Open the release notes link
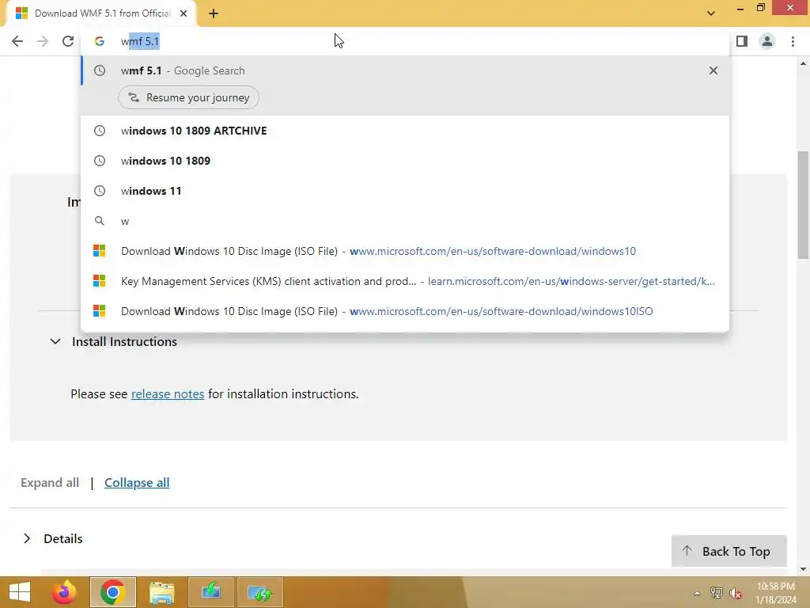Screen dimensions: 810x608 [168, 394]
